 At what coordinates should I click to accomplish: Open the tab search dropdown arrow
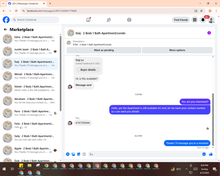pos(4,4)
